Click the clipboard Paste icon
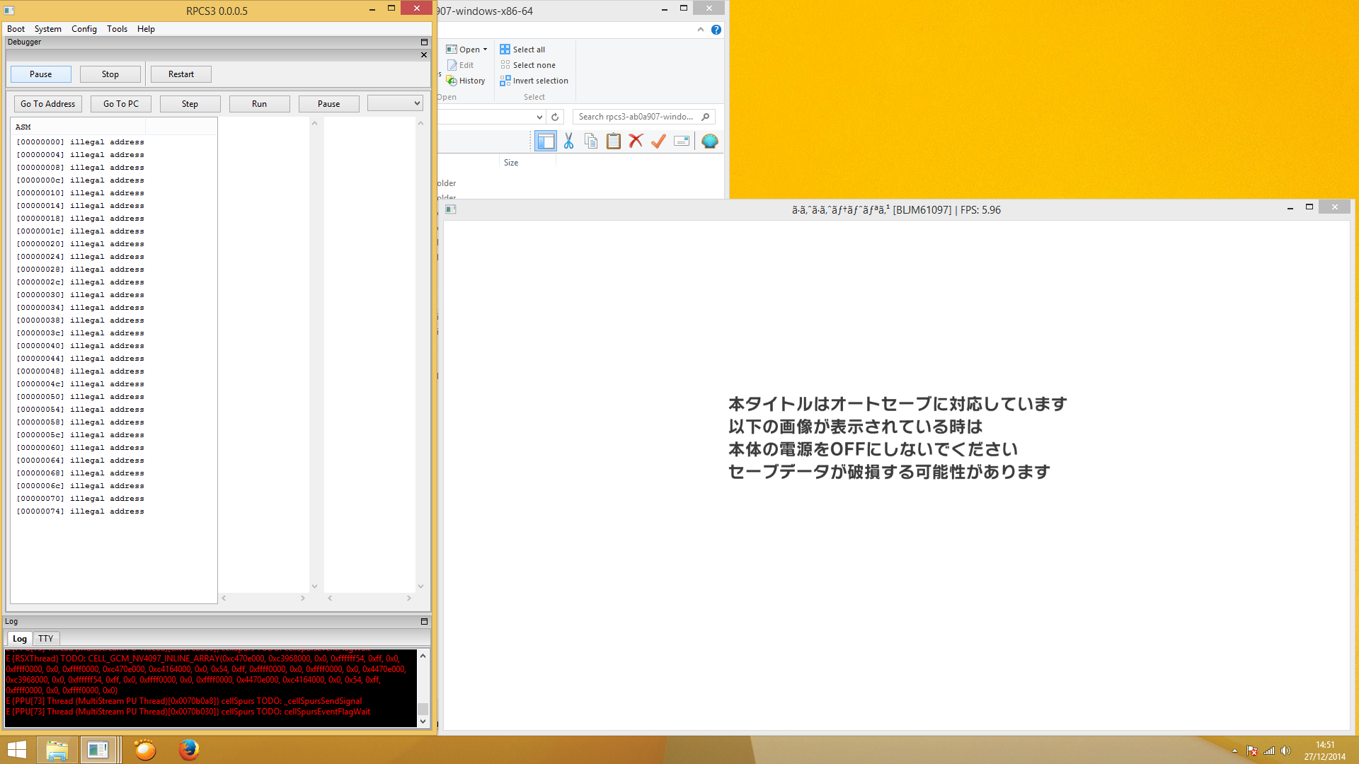The height and width of the screenshot is (764, 1359). click(614, 141)
